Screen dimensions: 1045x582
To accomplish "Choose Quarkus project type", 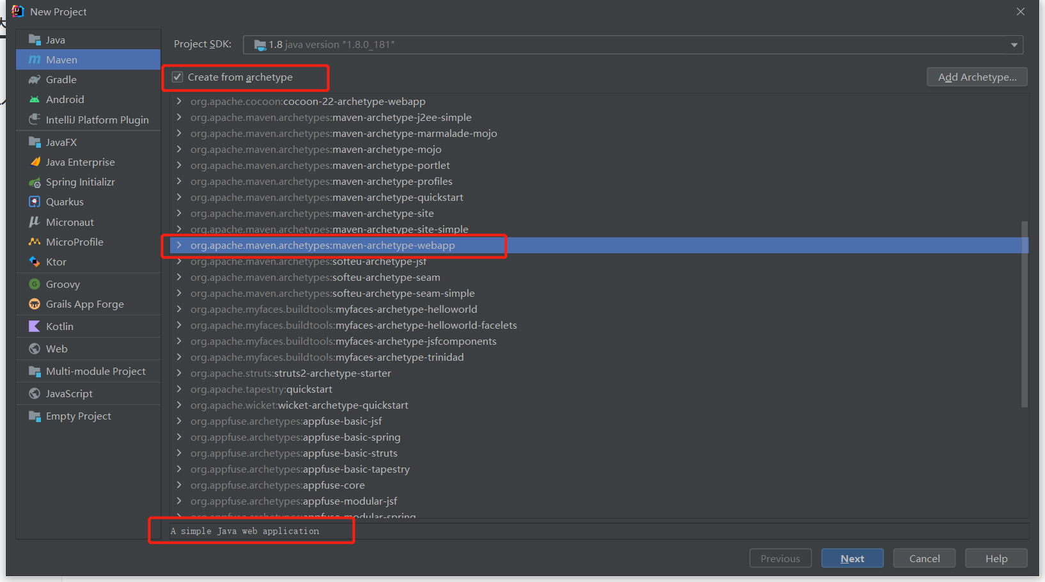I will pyautogui.click(x=88, y=201).
